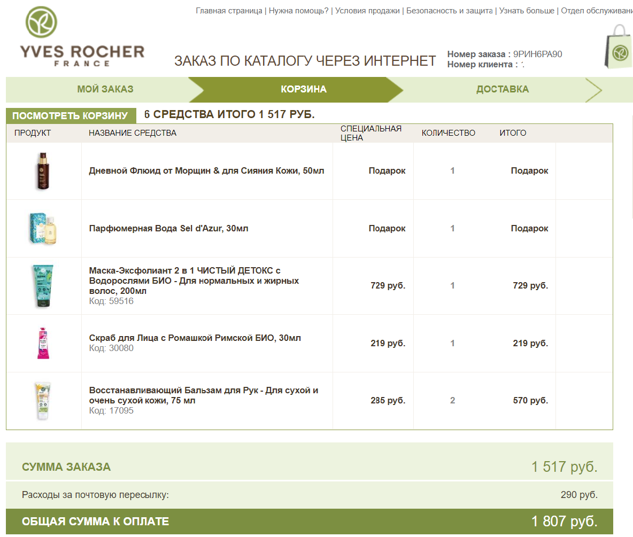The height and width of the screenshot is (537, 633).
Task: Open Безопасность и защита link
Action: point(449,11)
